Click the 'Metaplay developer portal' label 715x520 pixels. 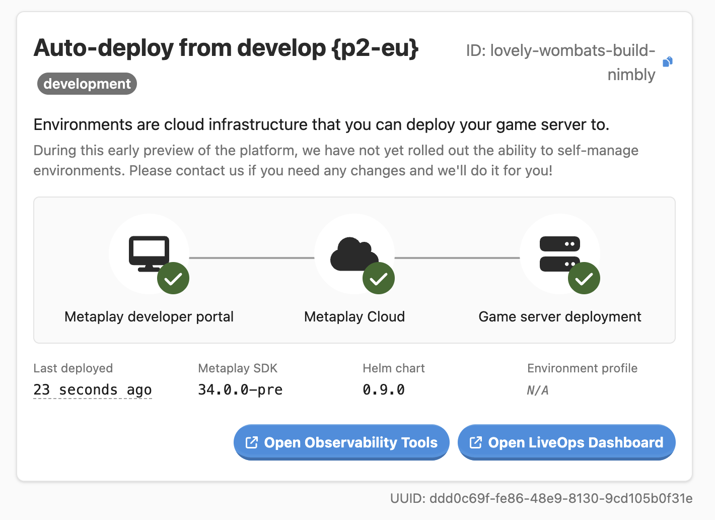click(x=149, y=316)
